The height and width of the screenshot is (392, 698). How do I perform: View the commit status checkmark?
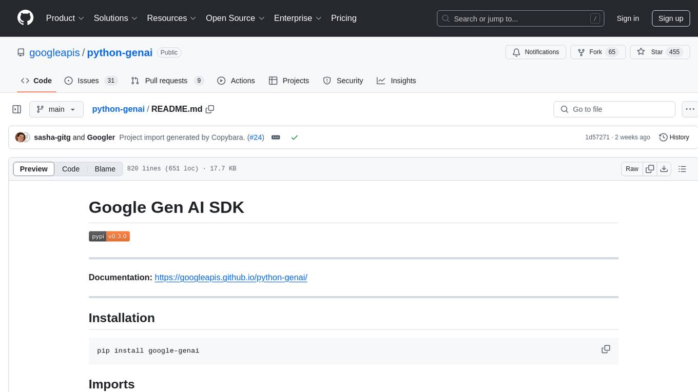pyautogui.click(x=295, y=138)
